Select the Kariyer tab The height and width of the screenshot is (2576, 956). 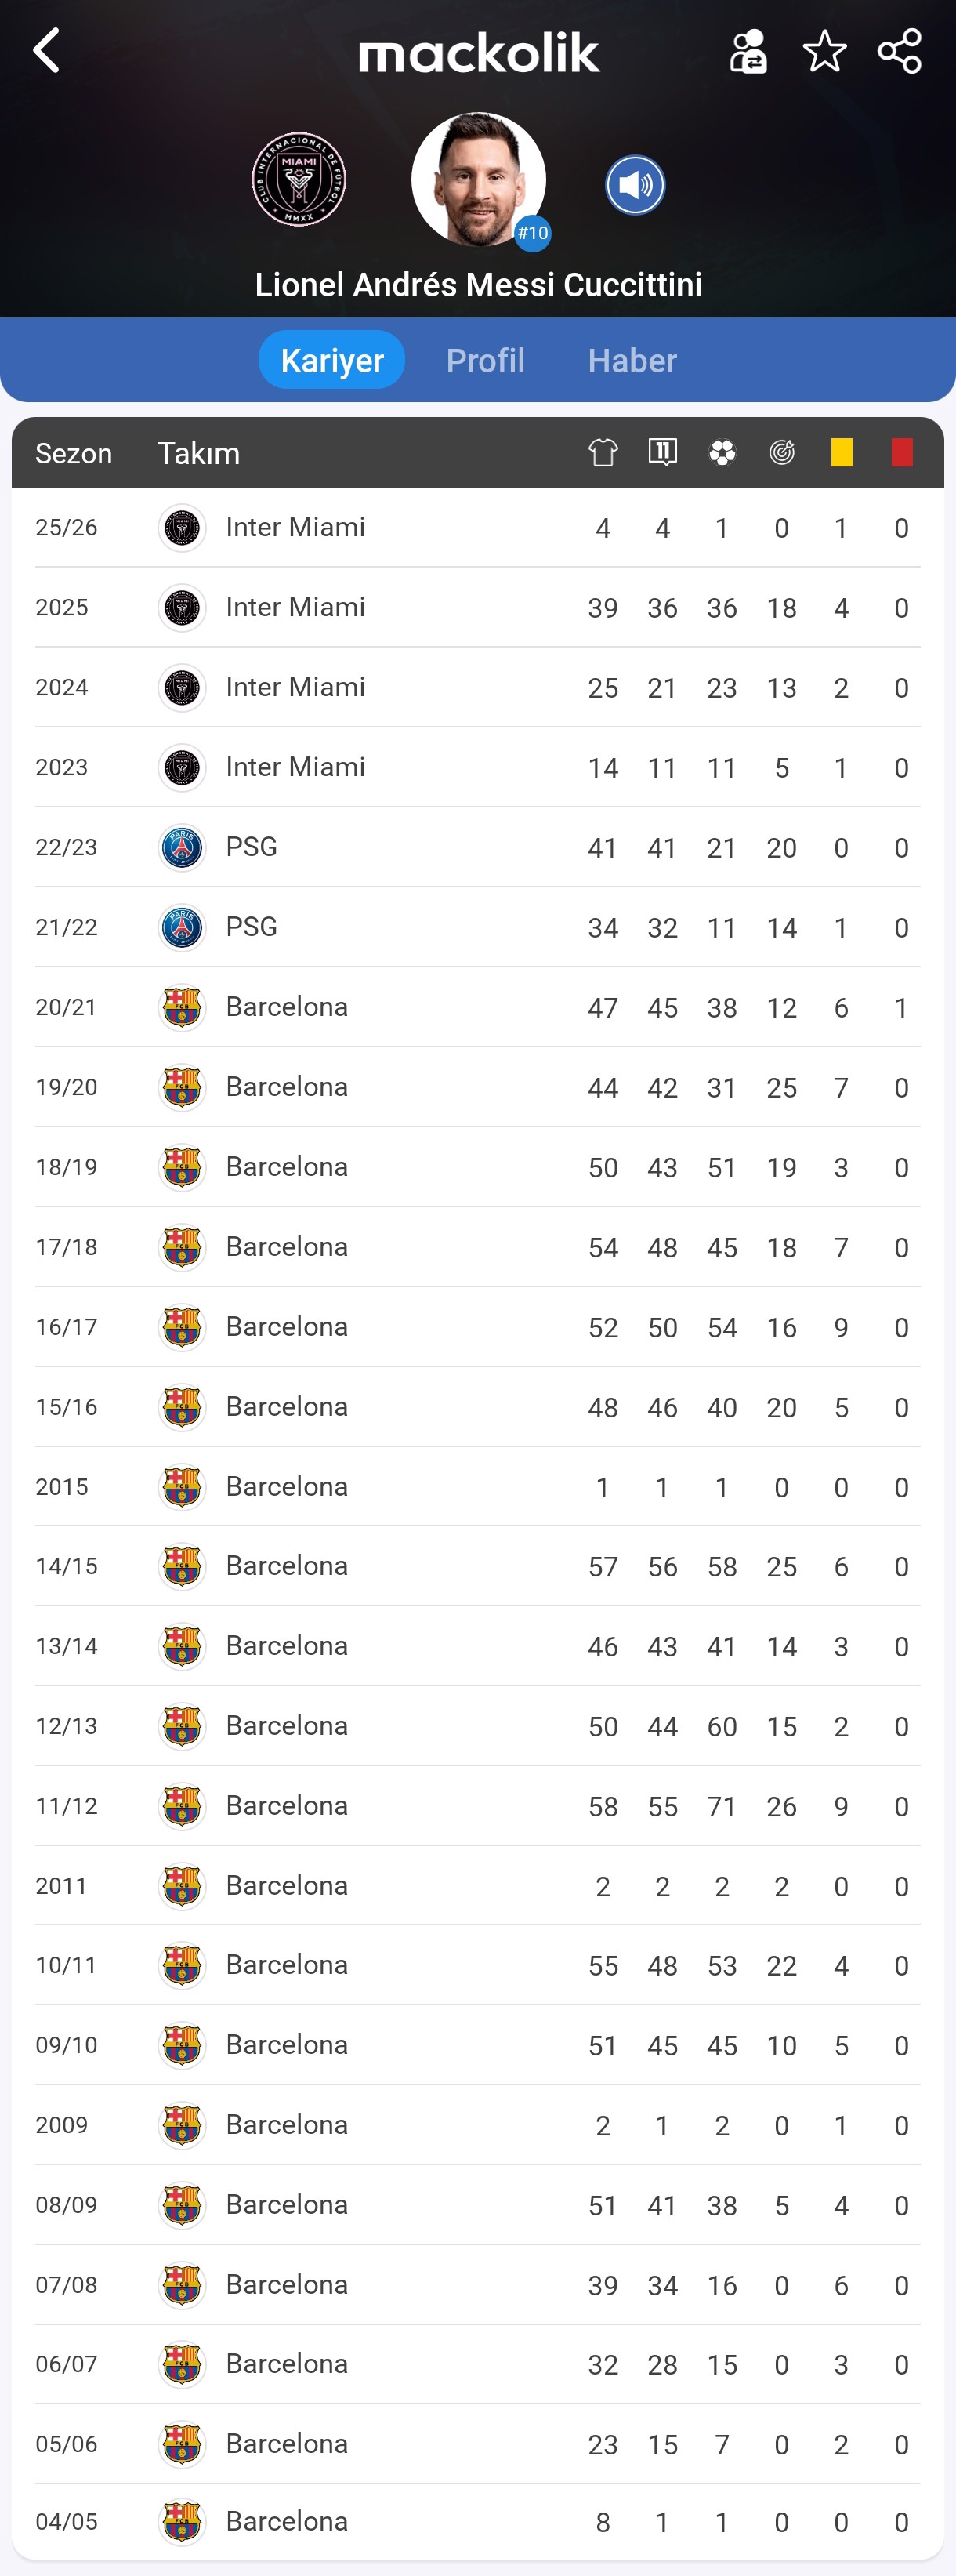pyautogui.click(x=332, y=360)
